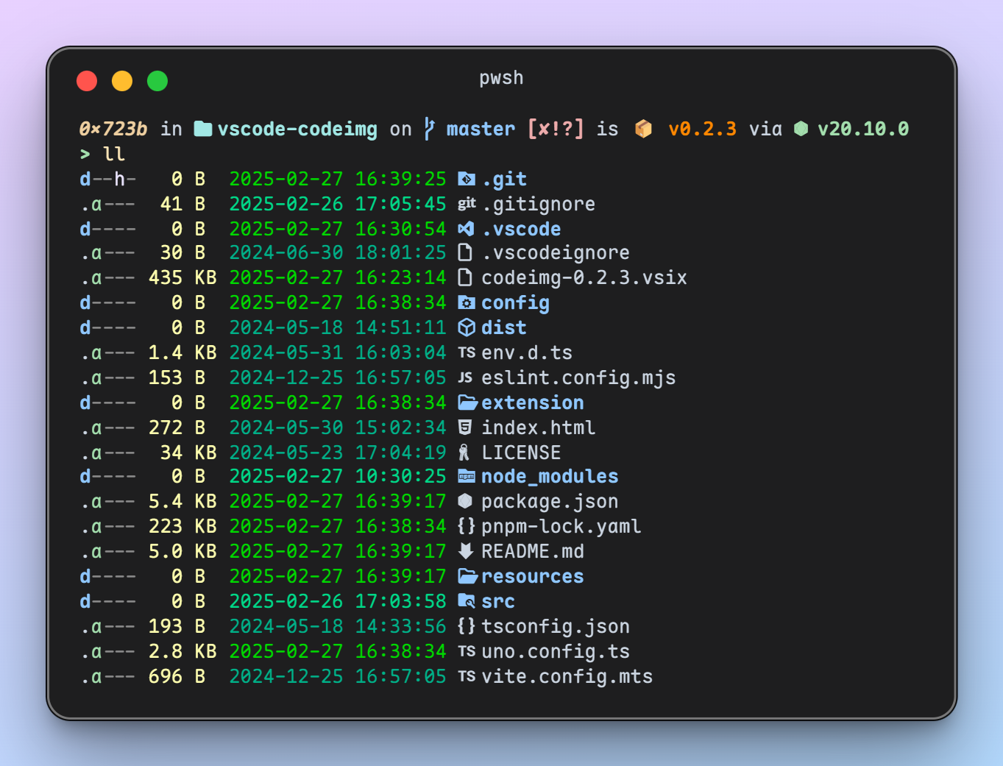Click the vscode-codeimg directory name in prompt
Image resolution: width=1003 pixels, height=766 pixels.
pyautogui.click(x=296, y=128)
